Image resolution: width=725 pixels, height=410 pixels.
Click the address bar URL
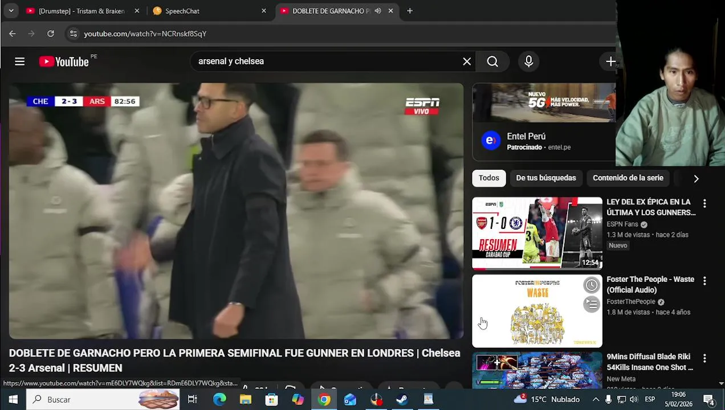(145, 34)
